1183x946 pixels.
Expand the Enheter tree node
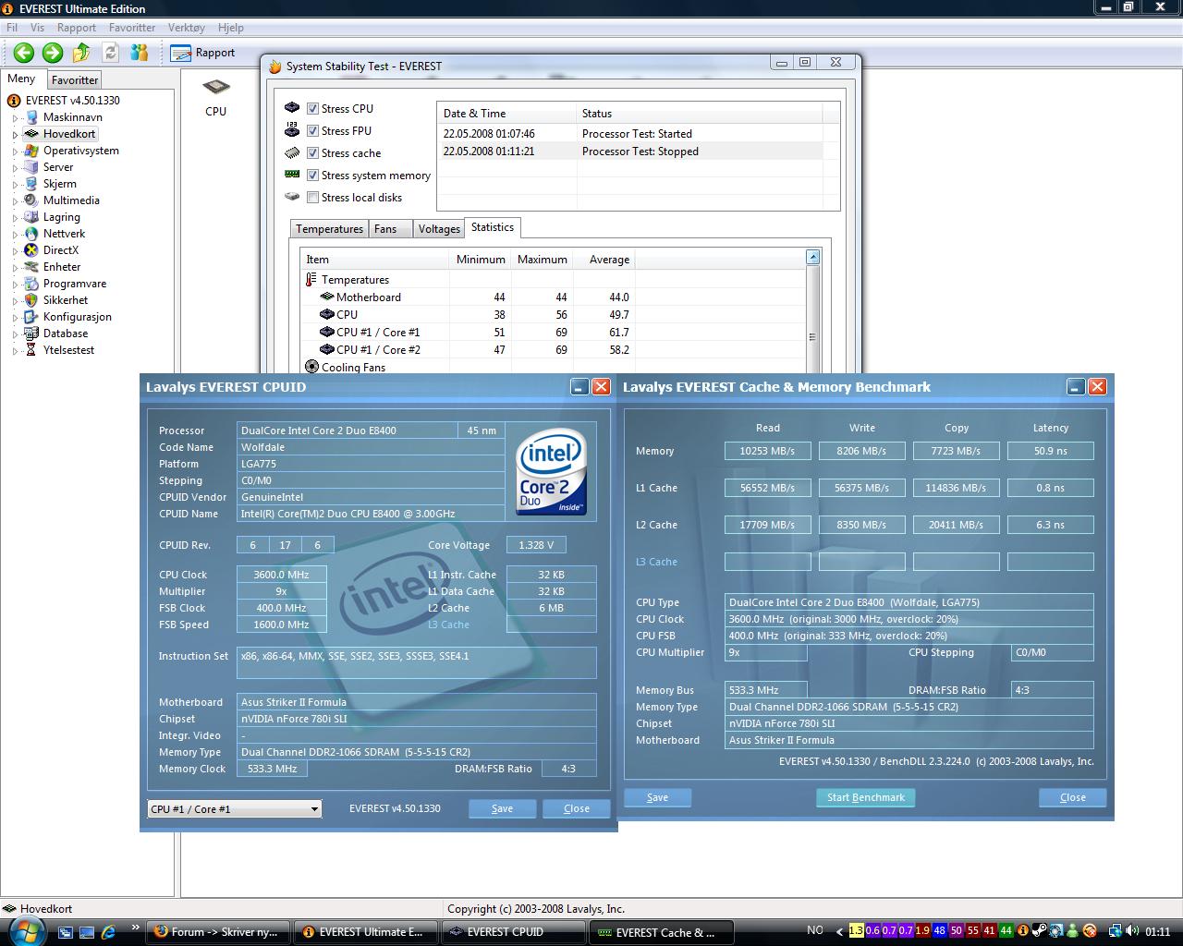tap(16, 268)
